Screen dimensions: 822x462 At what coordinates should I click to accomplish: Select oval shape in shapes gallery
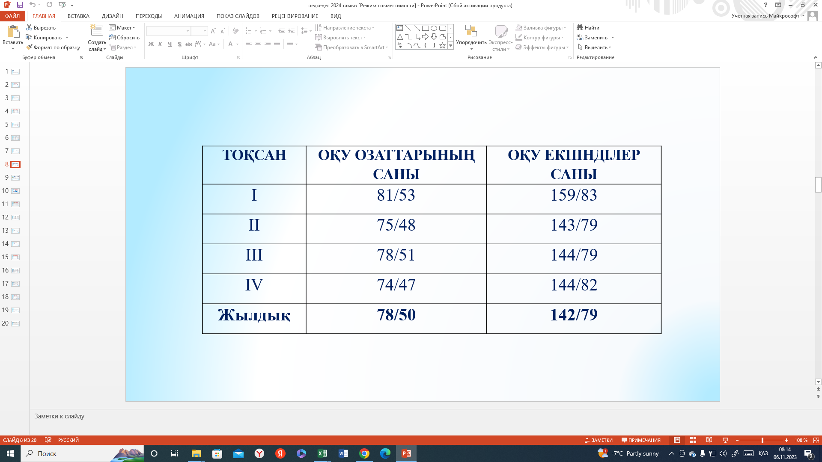[x=434, y=28]
